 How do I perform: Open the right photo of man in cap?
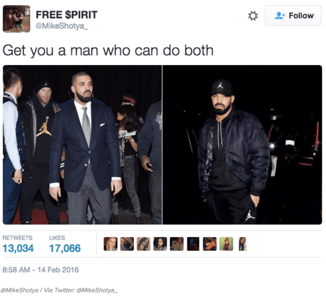[242, 145]
